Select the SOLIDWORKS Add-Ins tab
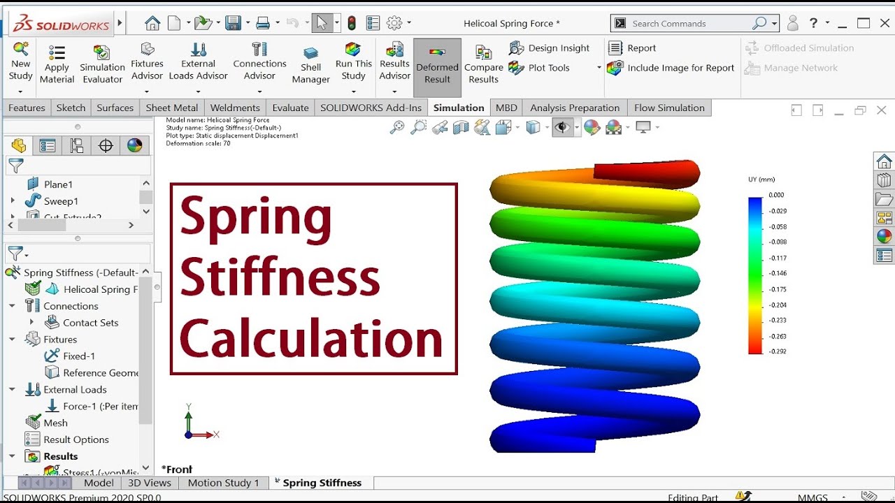The height and width of the screenshot is (503, 895). point(371,108)
